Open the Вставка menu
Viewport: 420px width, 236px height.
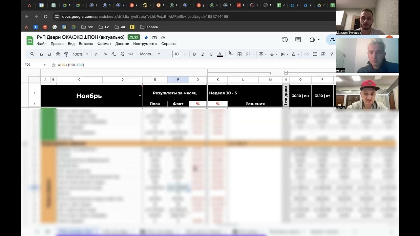click(86, 44)
